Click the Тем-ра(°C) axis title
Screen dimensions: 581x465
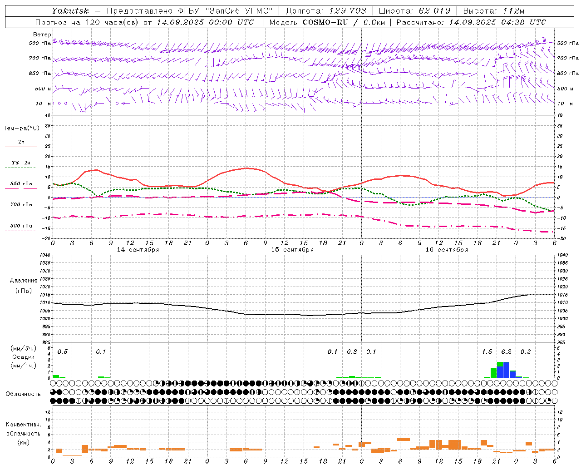21,129
